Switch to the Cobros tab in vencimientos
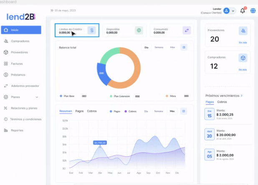258x185 pixels. (222, 102)
